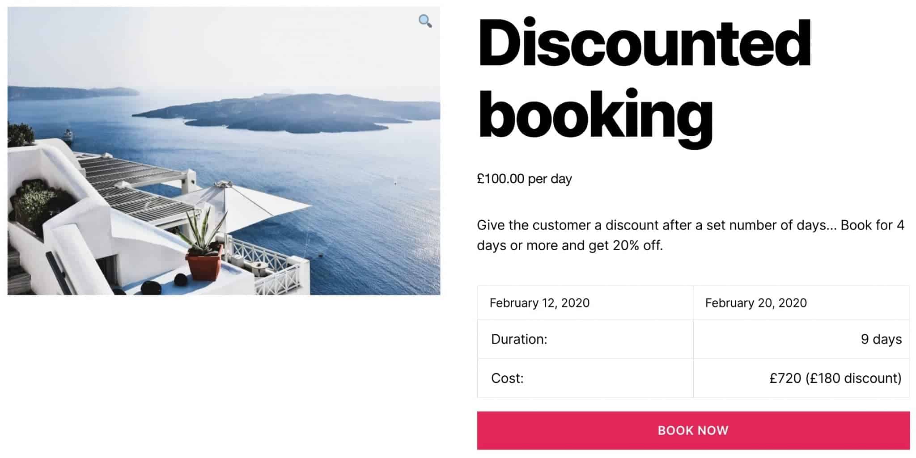The width and height of the screenshot is (916, 458).
Task: Click the February 12, 2020 start date
Action: 539,303
